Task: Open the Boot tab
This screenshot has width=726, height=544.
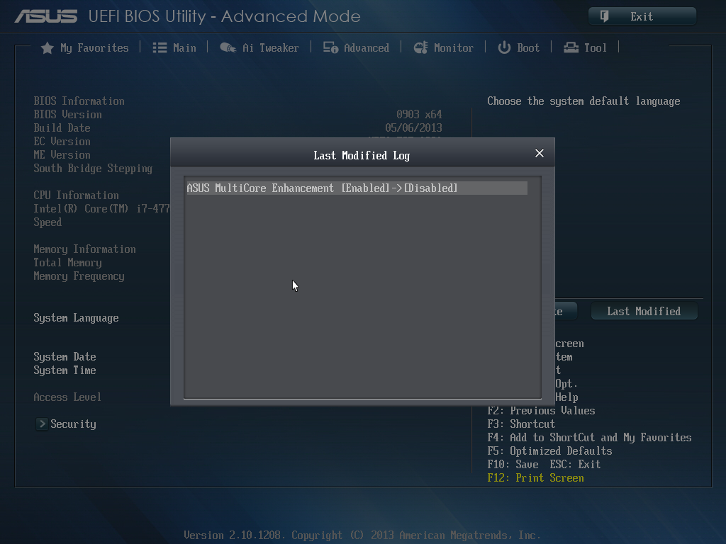Action: click(x=518, y=48)
